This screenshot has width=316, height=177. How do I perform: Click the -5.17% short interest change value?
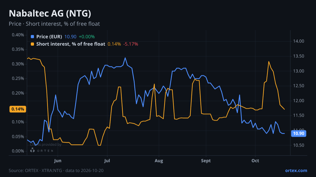(131, 44)
